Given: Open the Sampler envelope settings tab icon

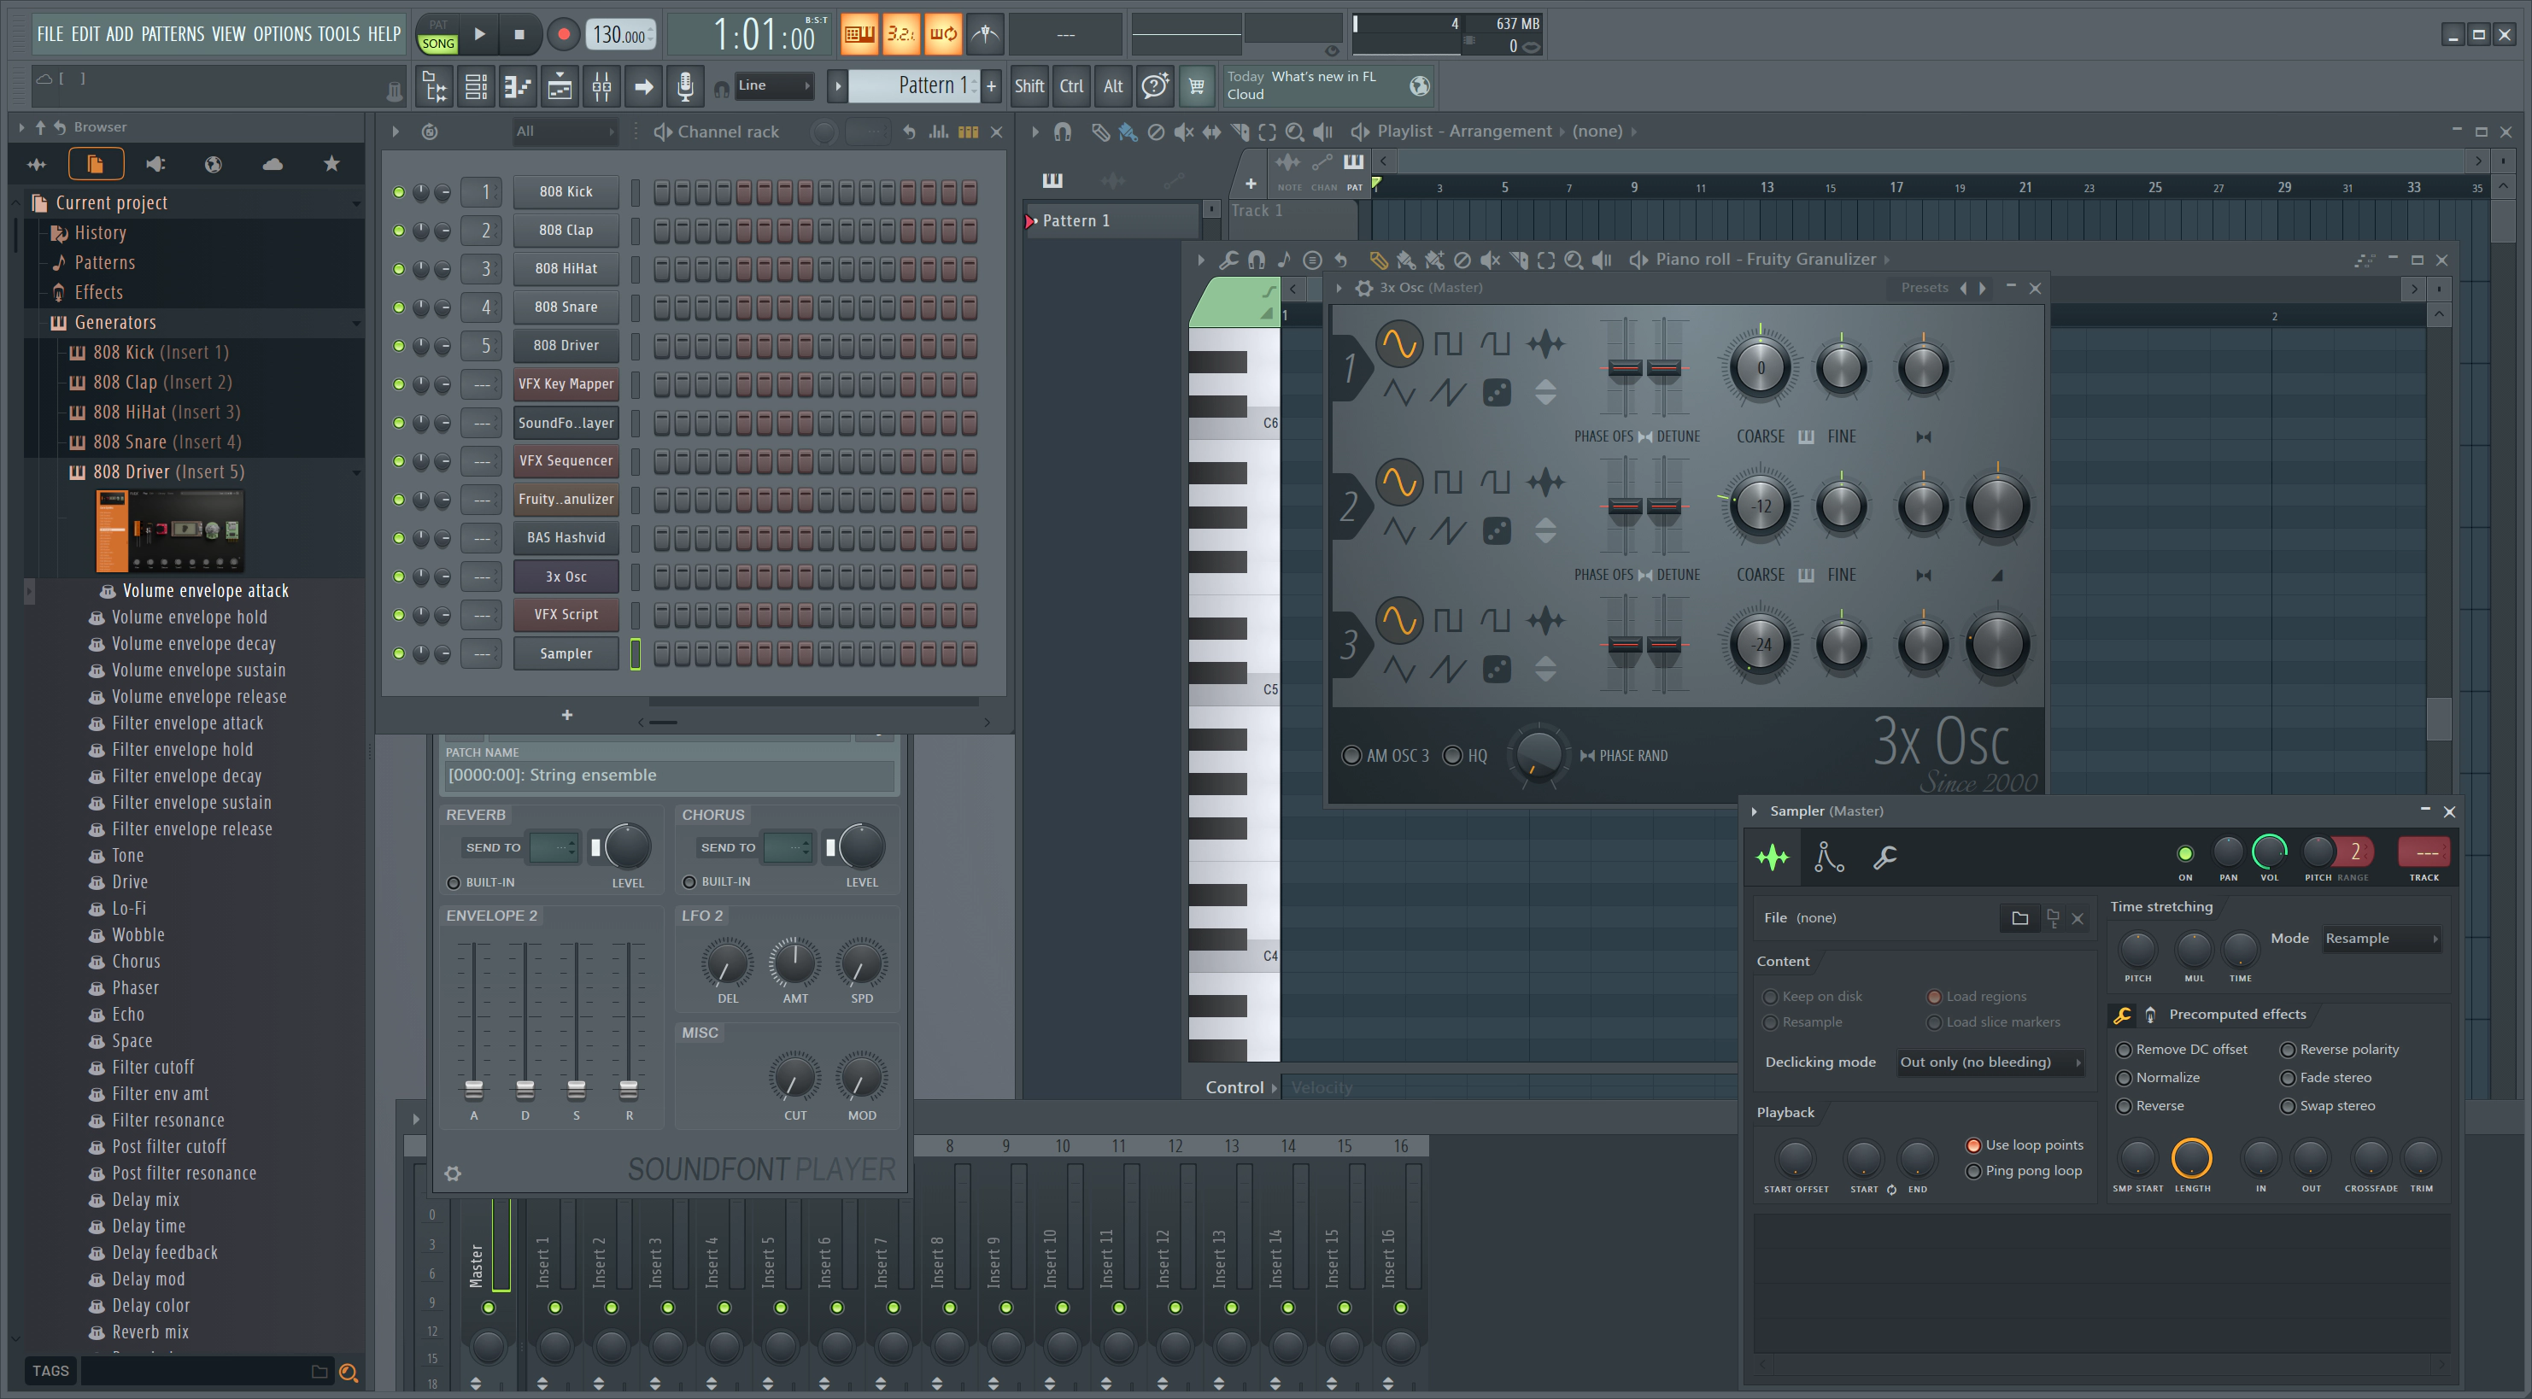Looking at the screenshot, I should click(x=1828, y=857).
